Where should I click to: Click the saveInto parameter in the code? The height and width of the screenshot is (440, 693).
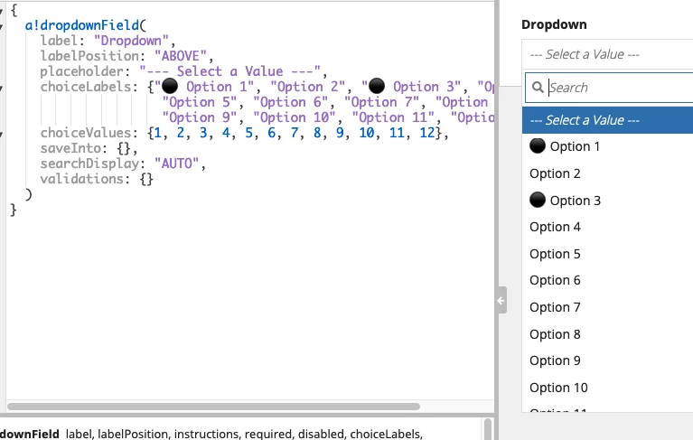[x=70, y=148]
